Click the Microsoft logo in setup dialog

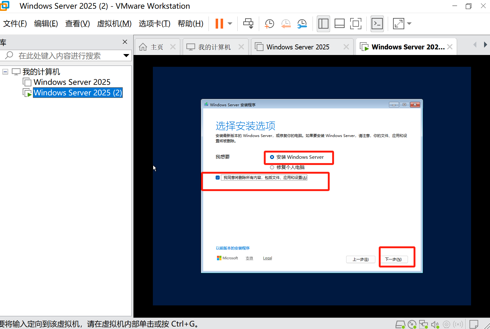[x=227, y=258]
